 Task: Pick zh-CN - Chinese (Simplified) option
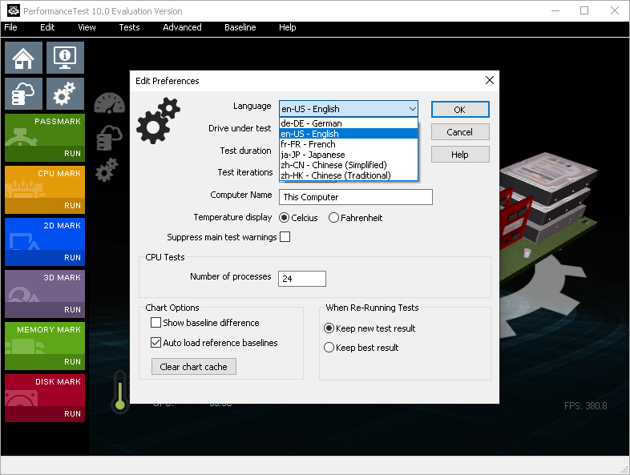pos(349,165)
